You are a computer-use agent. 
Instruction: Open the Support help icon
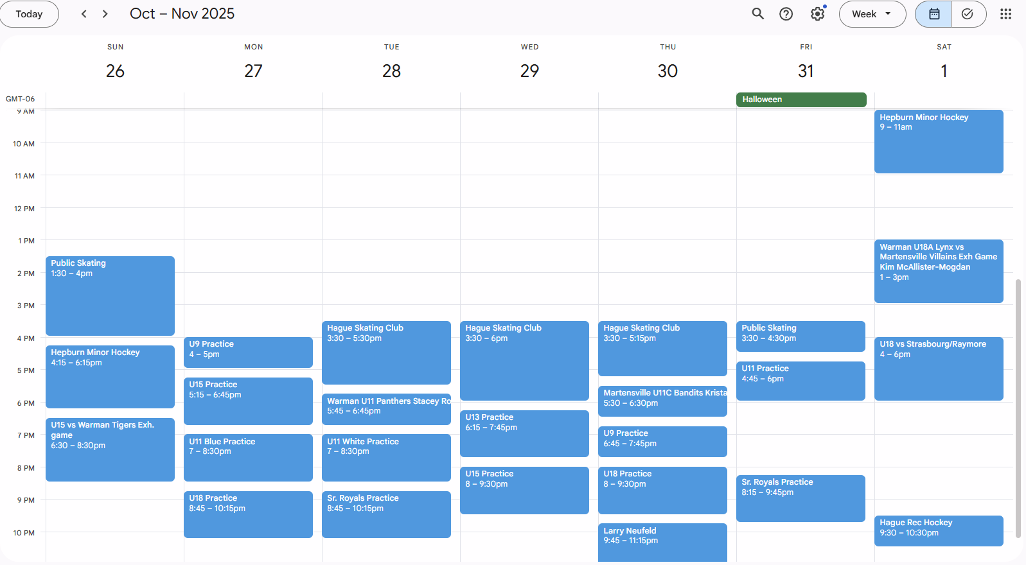point(786,14)
